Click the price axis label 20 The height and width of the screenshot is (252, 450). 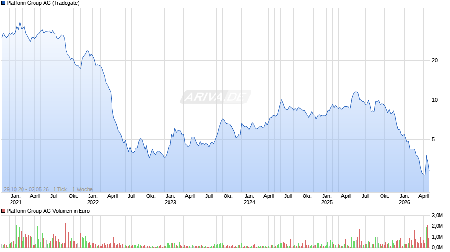pyautogui.click(x=435, y=60)
